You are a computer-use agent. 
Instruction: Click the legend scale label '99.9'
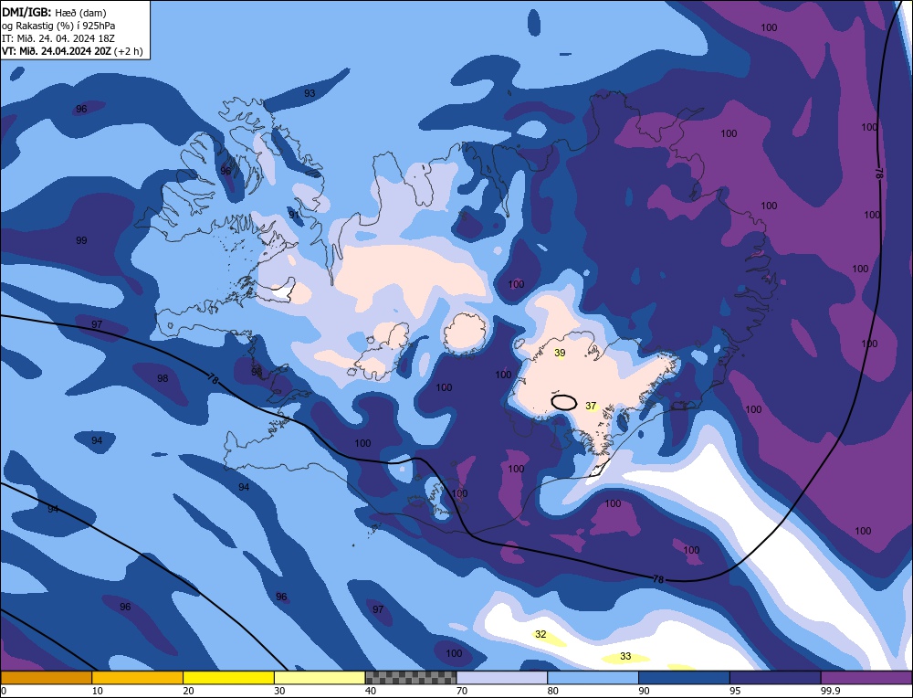point(830,691)
